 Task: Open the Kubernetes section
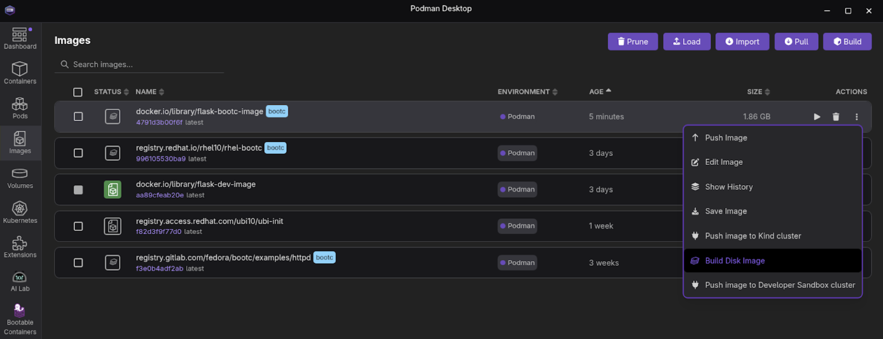(20, 212)
